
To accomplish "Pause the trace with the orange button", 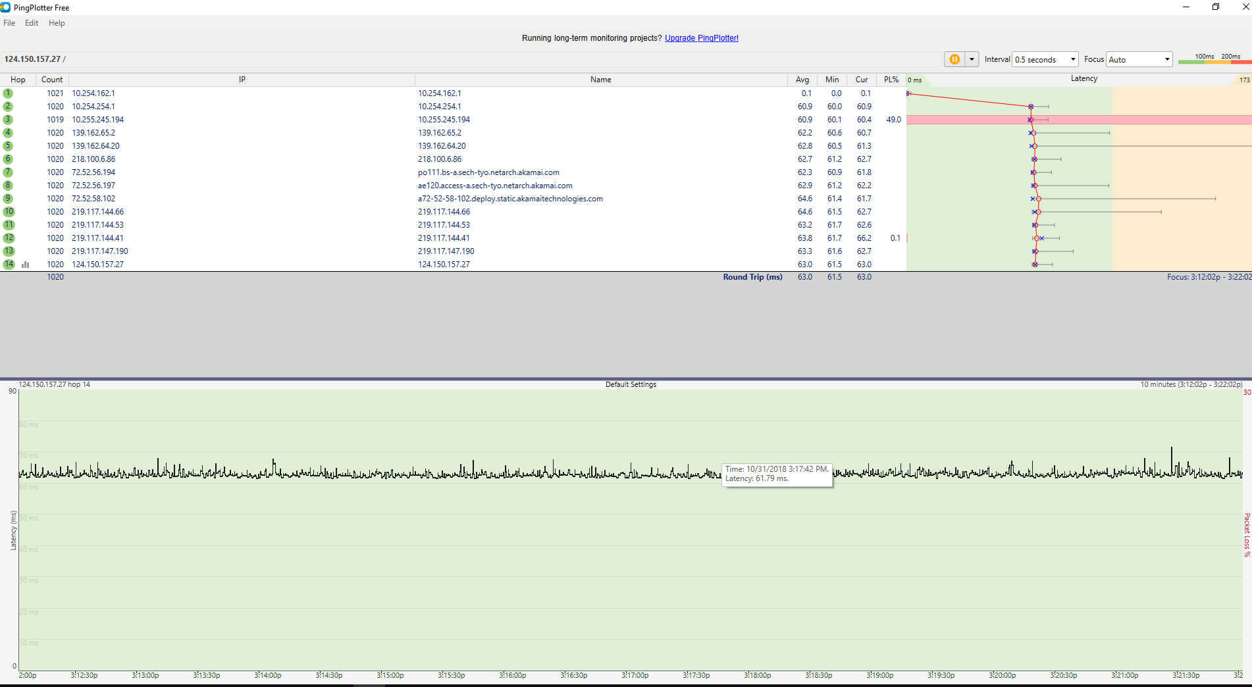I will click(x=954, y=59).
